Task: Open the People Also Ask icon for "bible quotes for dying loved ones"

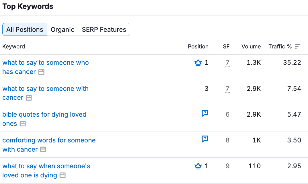Action: click(x=205, y=113)
